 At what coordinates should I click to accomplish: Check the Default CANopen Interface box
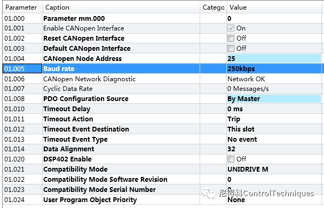(x=231, y=49)
